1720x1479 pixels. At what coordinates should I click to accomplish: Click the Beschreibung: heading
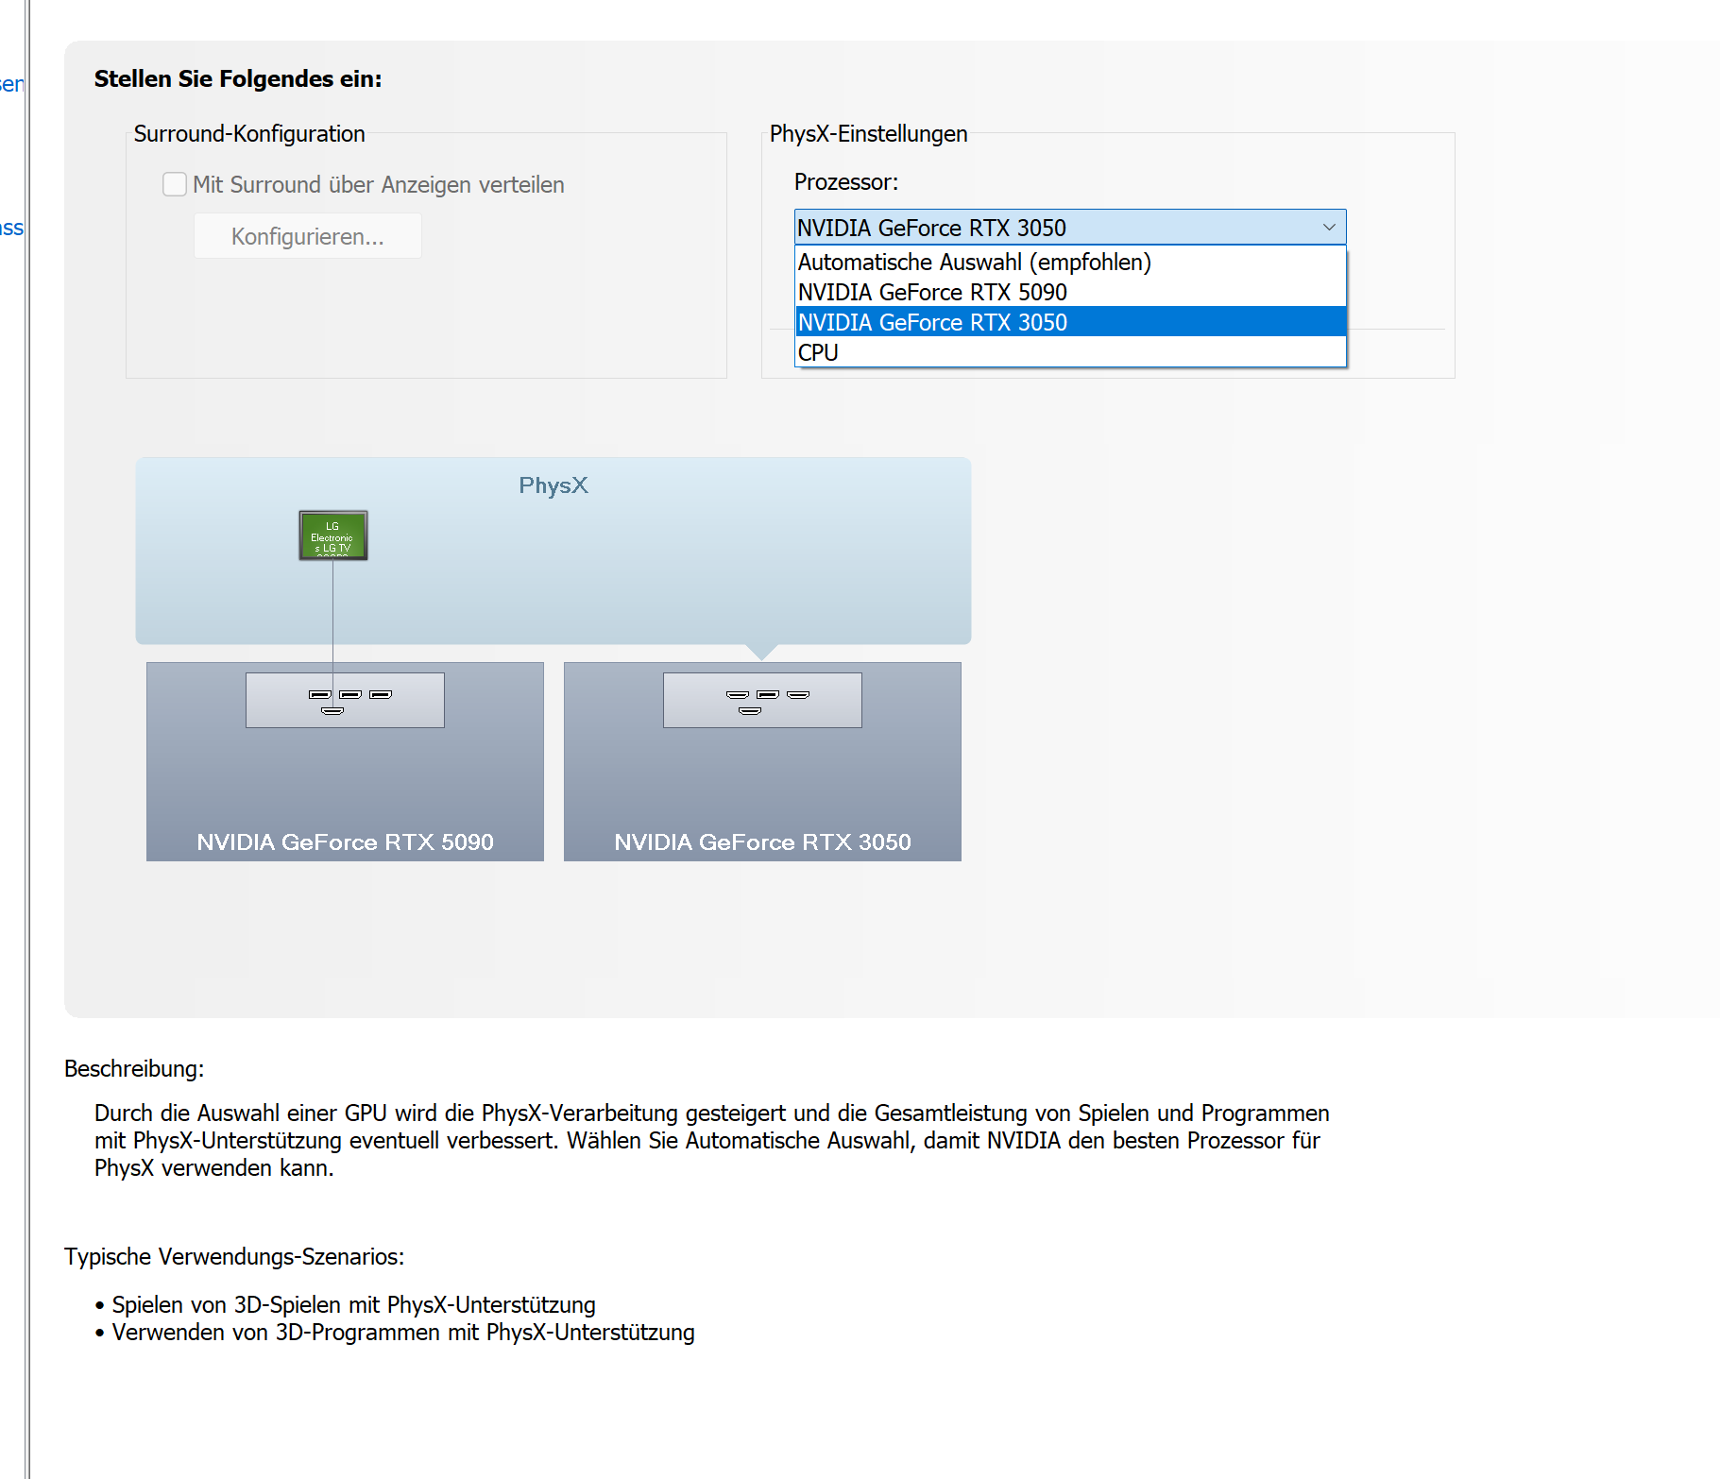[x=134, y=1069]
